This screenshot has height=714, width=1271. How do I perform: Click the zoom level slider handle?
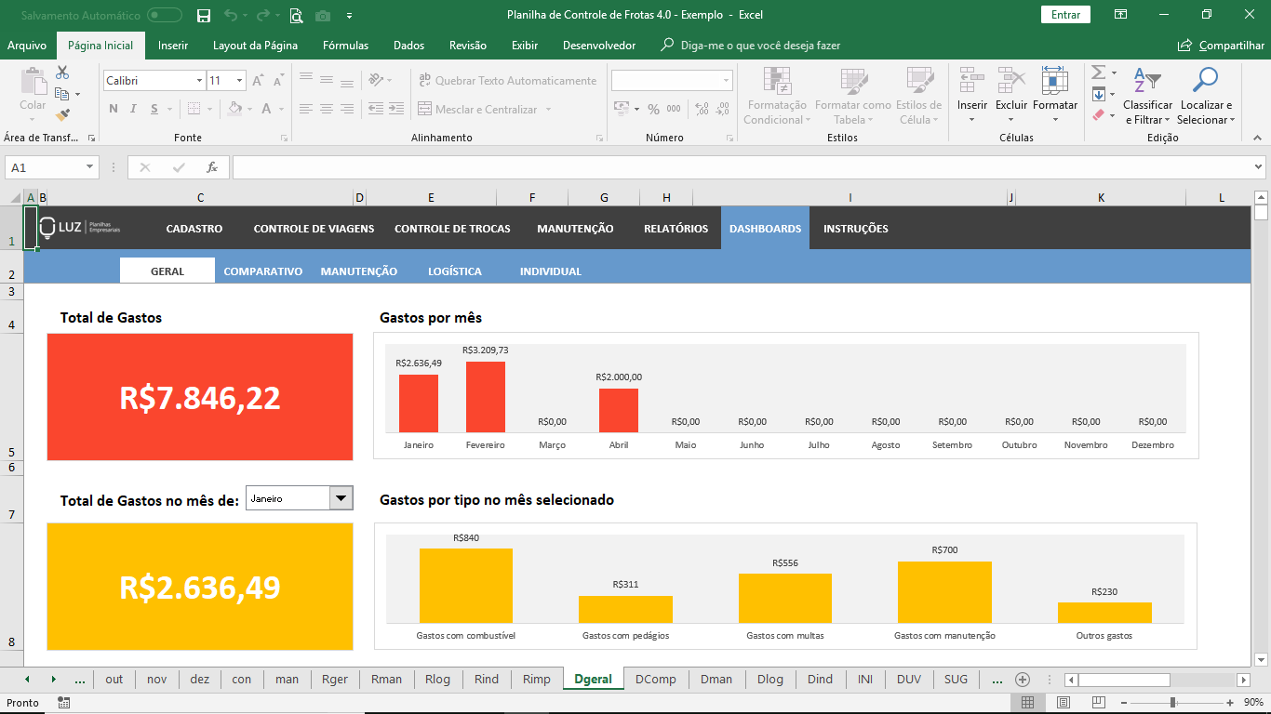pyautogui.click(x=1172, y=703)
